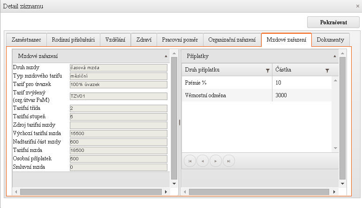Image resolution: width=362 pixels, height=208 pixels.
Task: Open the Rodinní příslušníci tab
Action: click(x=73, y=40)
